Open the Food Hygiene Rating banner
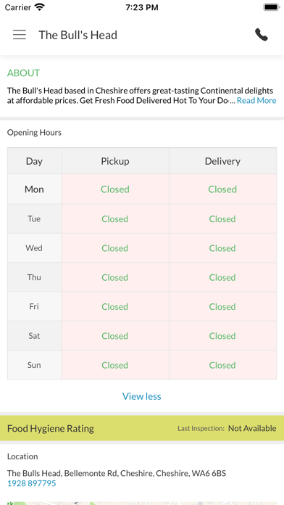This screenshot has width=284, height=505. (x=142, y=428)
